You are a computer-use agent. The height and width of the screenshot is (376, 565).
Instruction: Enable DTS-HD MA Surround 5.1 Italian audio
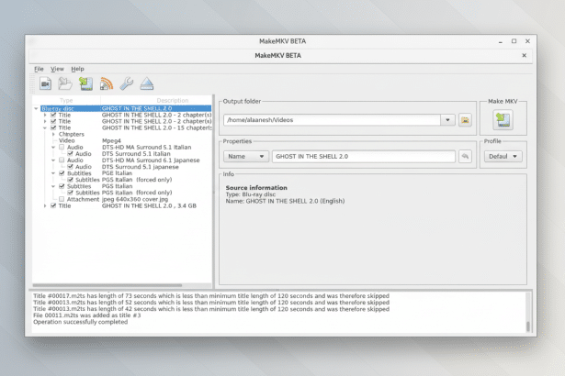[62, 147]
